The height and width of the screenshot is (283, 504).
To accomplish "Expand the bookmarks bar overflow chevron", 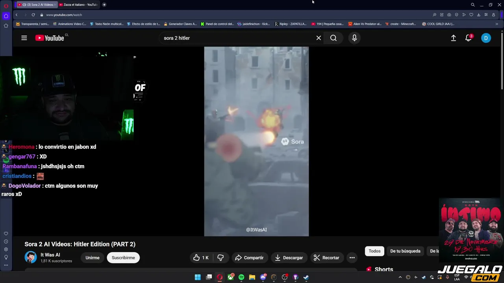I will 497,24.
